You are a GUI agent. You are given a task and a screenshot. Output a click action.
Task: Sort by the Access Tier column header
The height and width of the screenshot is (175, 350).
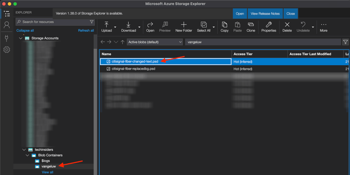[259, 54]
